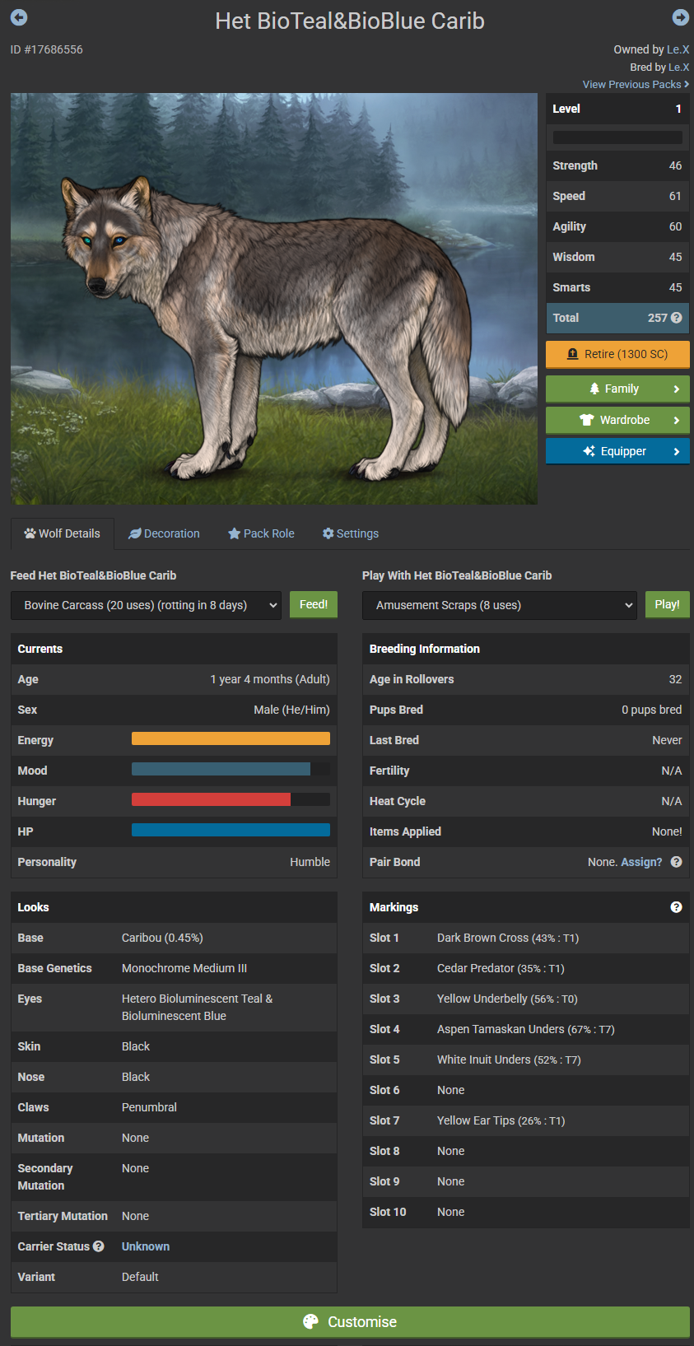Click 'Yellow Underbelly' marking in Slot 3
The width and height of the screenshot is (694, 1346).
click(482, 999)
